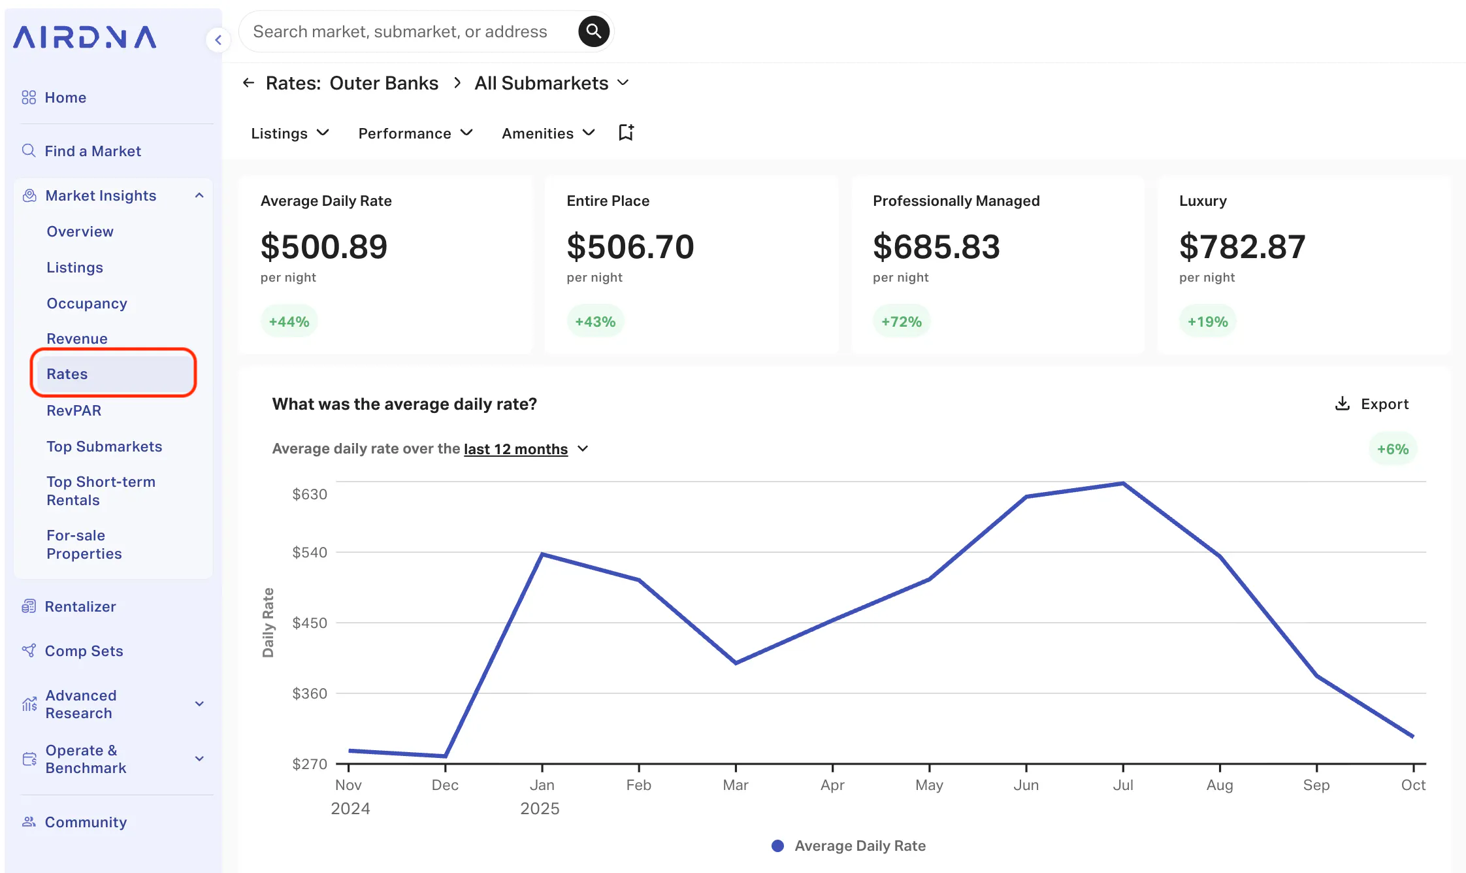The width and height of the screenshot is (1466, 873).
Task: Click the Community people icon
Action: click(x=29, y=821)
